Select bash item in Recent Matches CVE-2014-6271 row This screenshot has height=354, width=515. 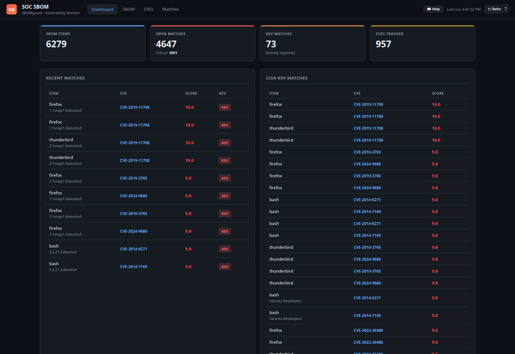coord(54,246)
